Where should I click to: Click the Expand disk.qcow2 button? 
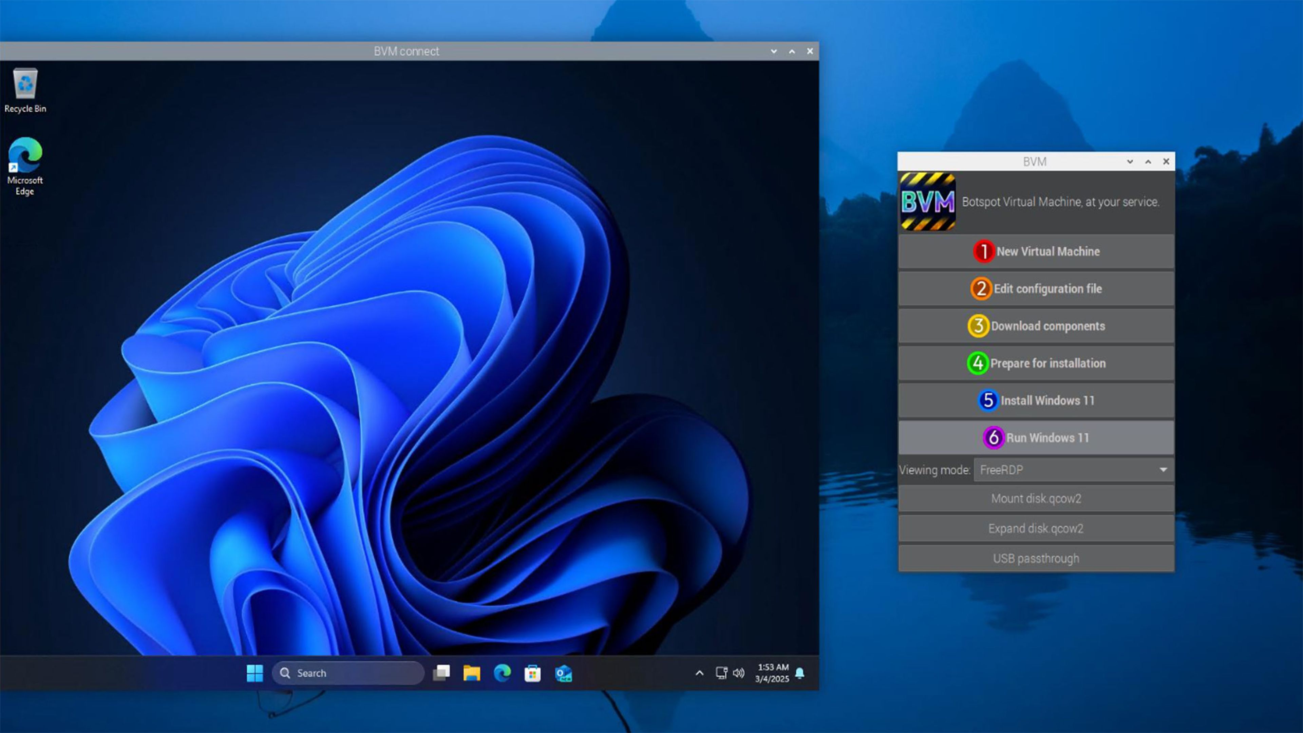pos(1036,529)
